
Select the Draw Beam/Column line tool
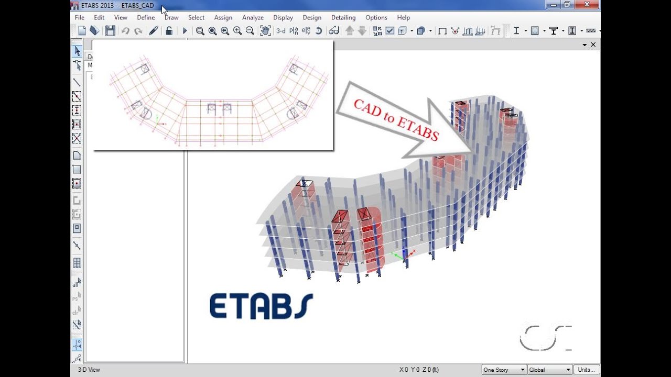point(77,82)
